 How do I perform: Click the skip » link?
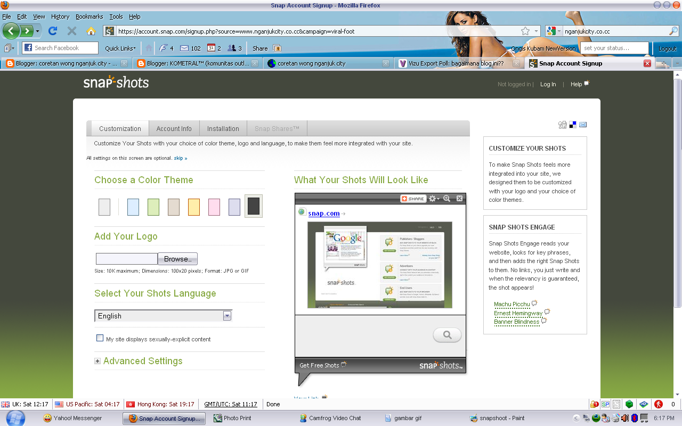click(181, 158)
